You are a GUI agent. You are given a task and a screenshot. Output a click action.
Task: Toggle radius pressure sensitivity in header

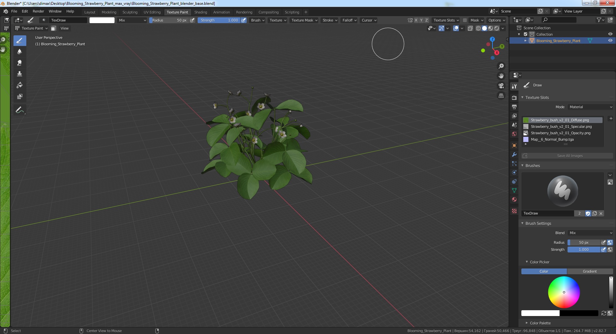(192, 20)
